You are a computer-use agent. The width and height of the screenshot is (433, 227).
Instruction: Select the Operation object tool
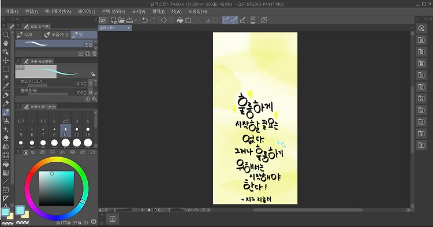coord(6,52)
